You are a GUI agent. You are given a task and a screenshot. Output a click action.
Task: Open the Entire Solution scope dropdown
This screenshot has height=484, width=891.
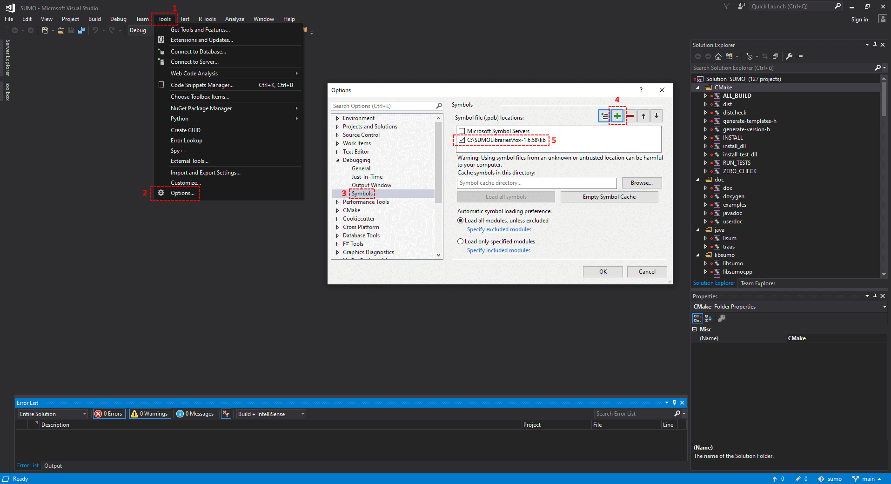click(x=53, y=414)
